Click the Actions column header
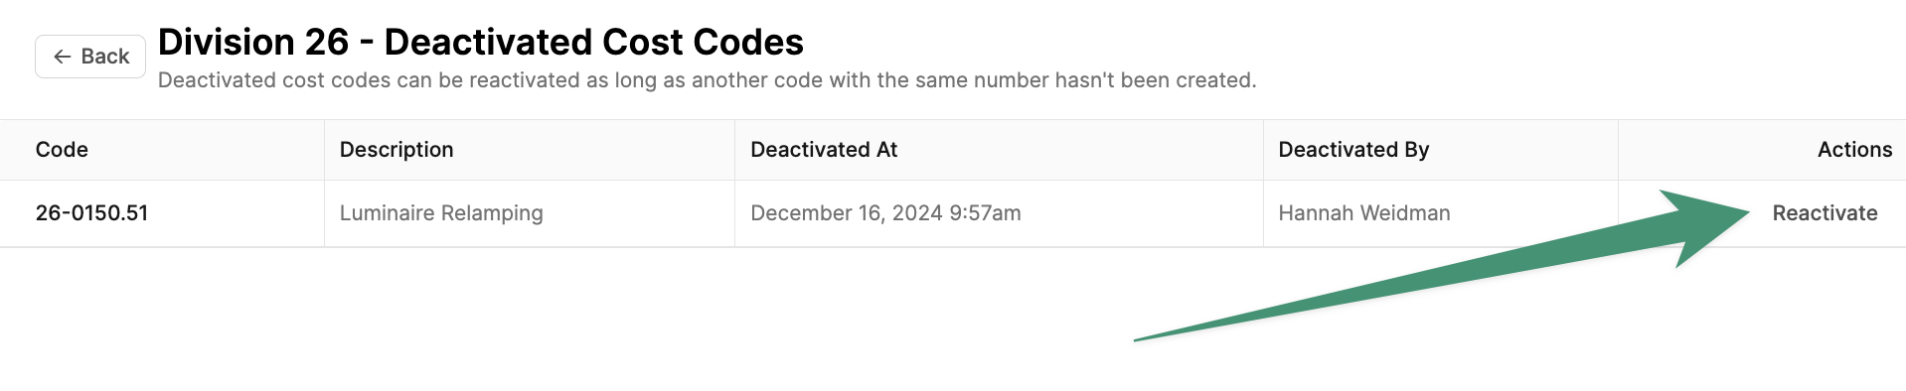 click(x=1854, y=150)
